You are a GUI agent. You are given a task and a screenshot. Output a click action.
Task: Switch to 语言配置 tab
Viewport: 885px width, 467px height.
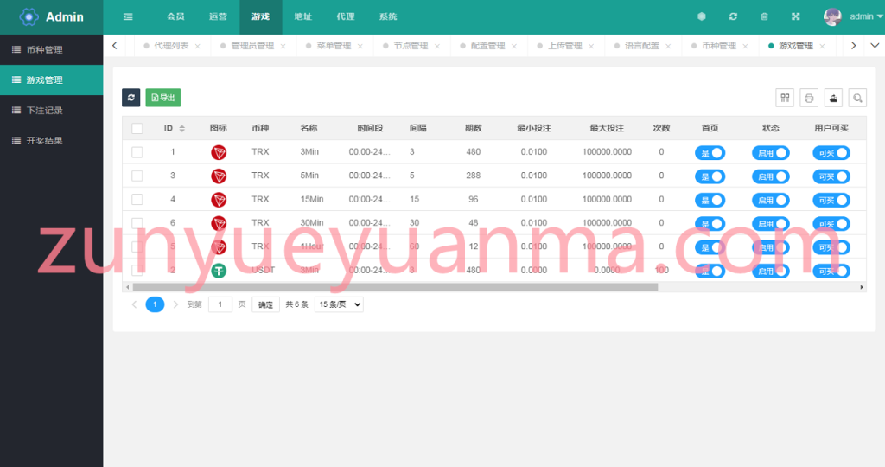[642, 46]
